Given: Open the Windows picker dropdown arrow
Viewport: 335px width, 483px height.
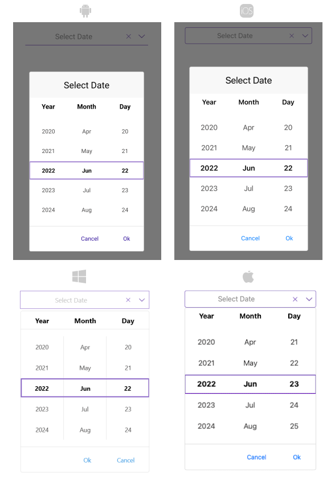Looking at the screenshot, I should pyautogui.click(x=141, y=300).
